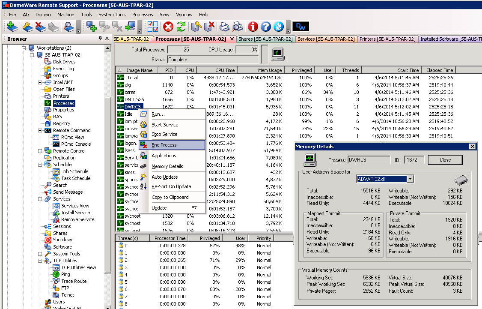Viewport: 482px width, 309px height.
Task: Open the Processes menu in menu bar
Action: [x=142, y=15]
